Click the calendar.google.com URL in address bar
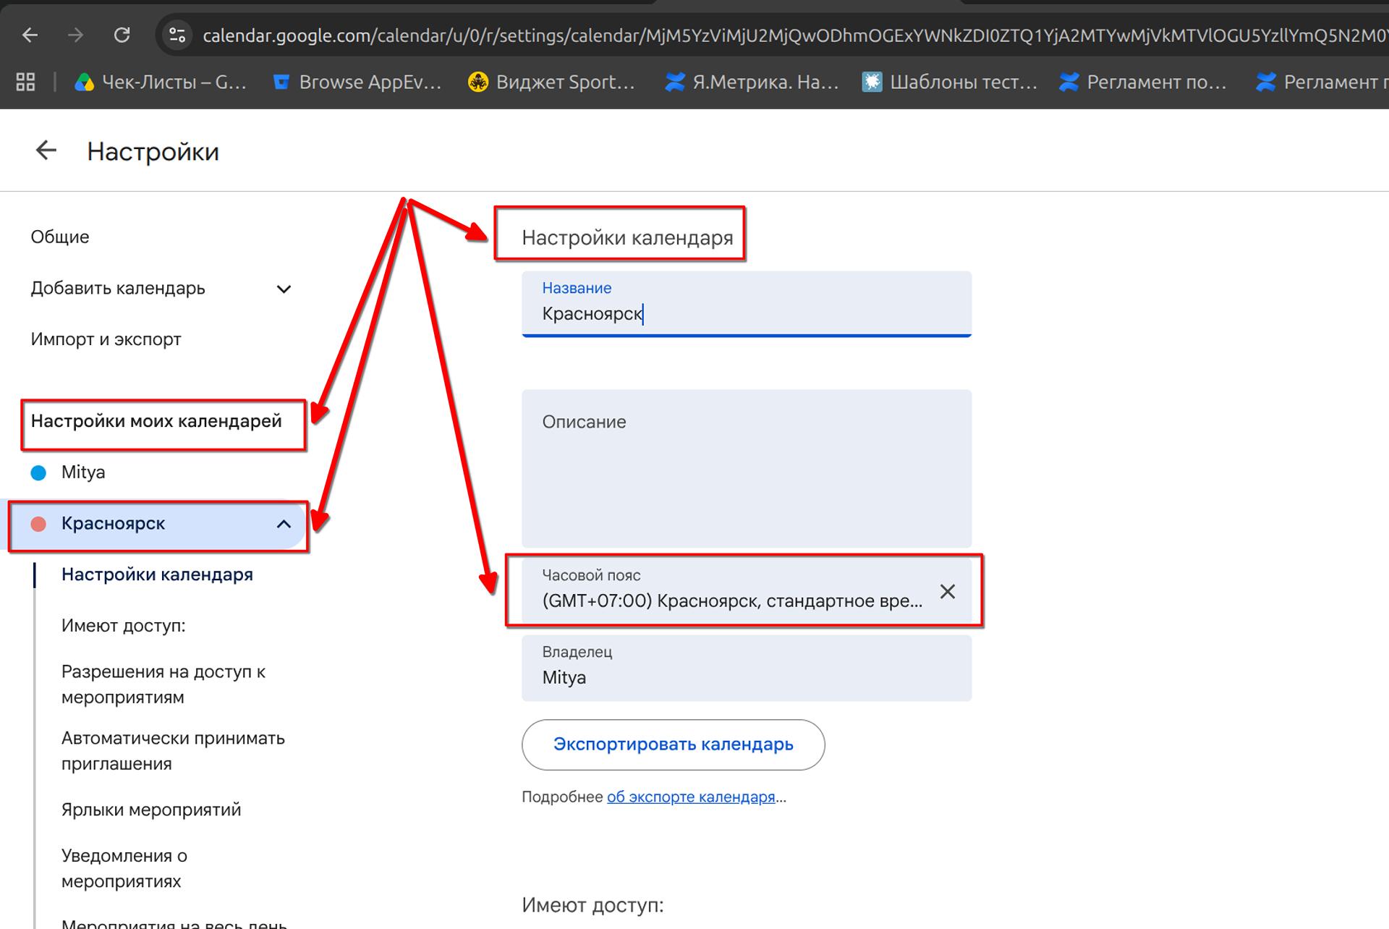Image resolution: width=1389 pixels, height=929 pixels. pos(794,35)
